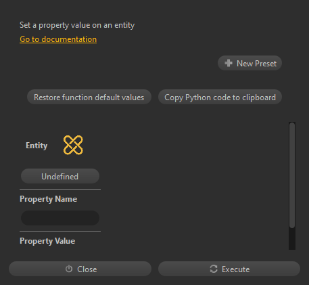Click the plus icon on New Preset
Viewport: 309px width, 285px height.
pos(229,63)
